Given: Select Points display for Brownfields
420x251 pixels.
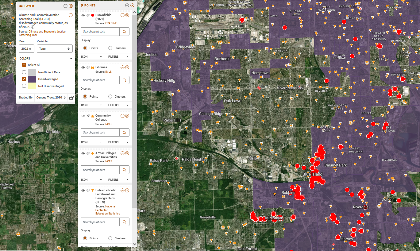Looking at the screenshot, I should point(85,48).
